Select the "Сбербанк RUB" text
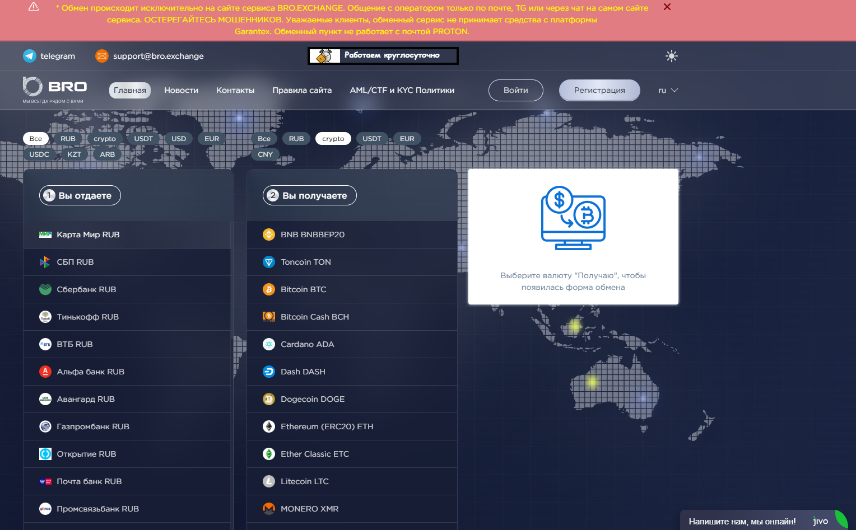Screen dimensions: 856x530 [86, 289]
